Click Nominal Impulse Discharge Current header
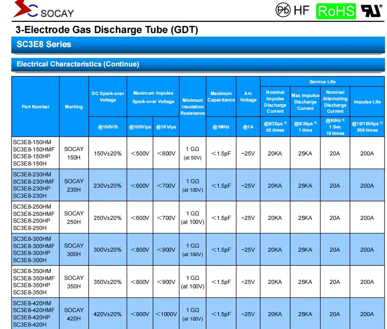The width and height of the screenshot is (387, 329). pyautogui.click(x=275, y=101)
